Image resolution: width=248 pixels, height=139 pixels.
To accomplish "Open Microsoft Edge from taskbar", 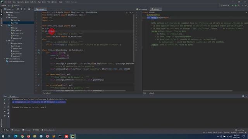I will coord(16,136).
